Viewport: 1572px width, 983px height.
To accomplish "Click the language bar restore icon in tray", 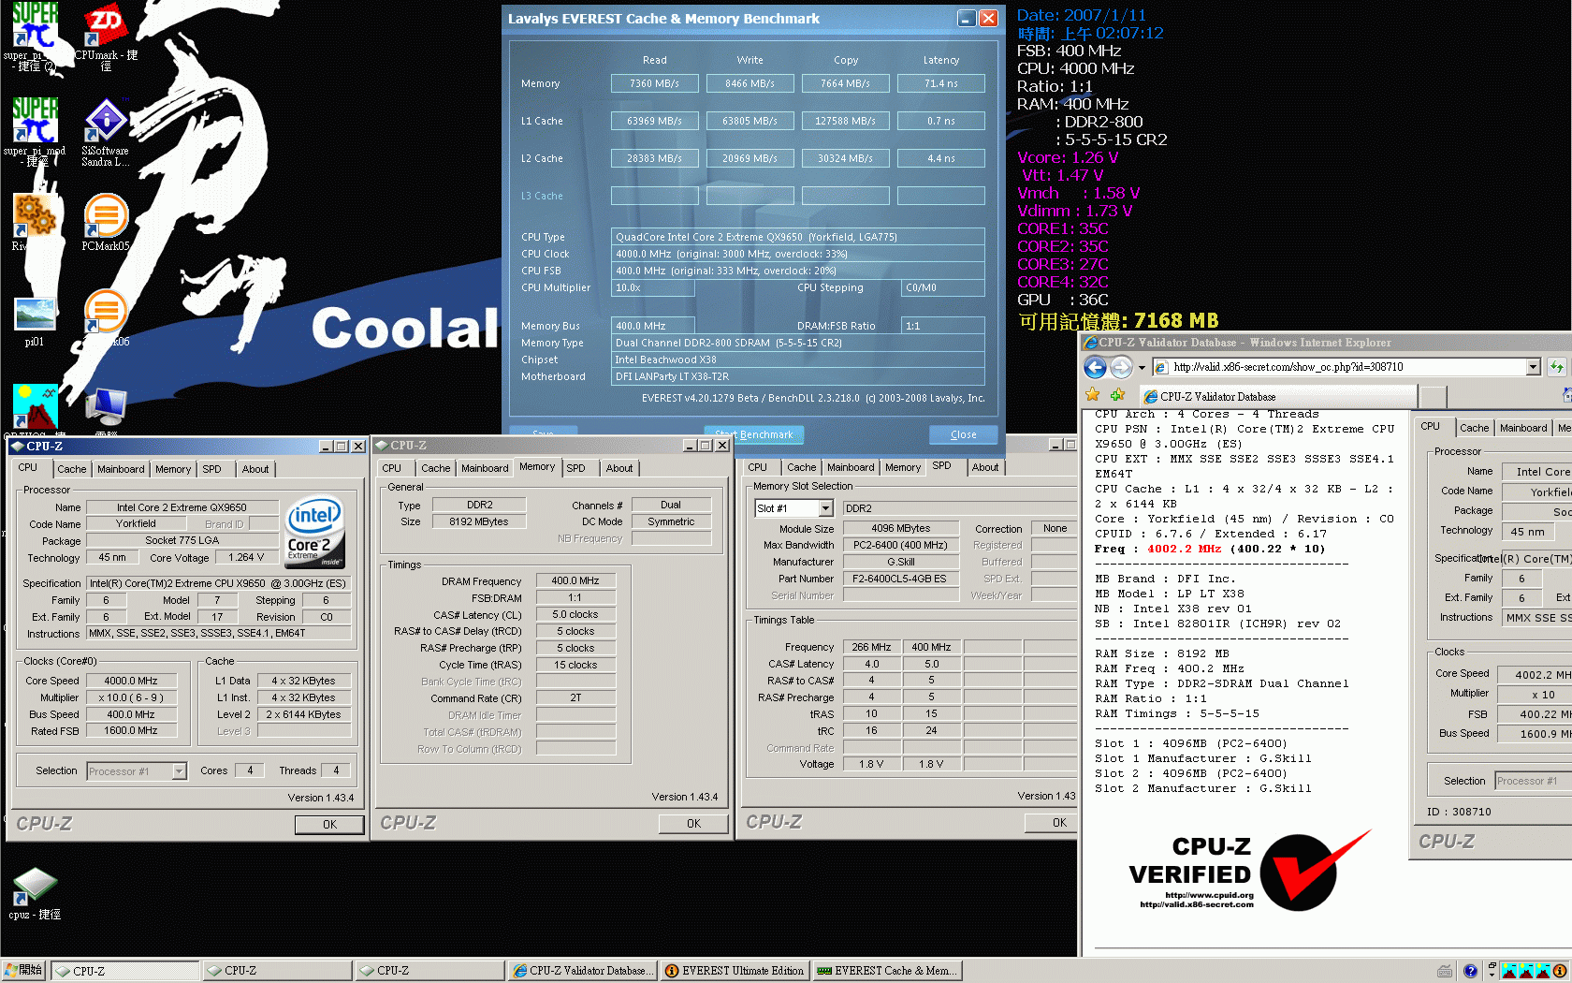I will (x=1492, y=965).
